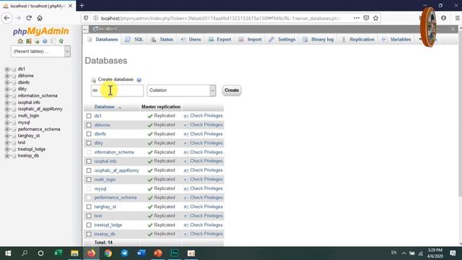Open Telegram from the taskbar
Viewport: 462px width, 260px height.
coord(124,253)
